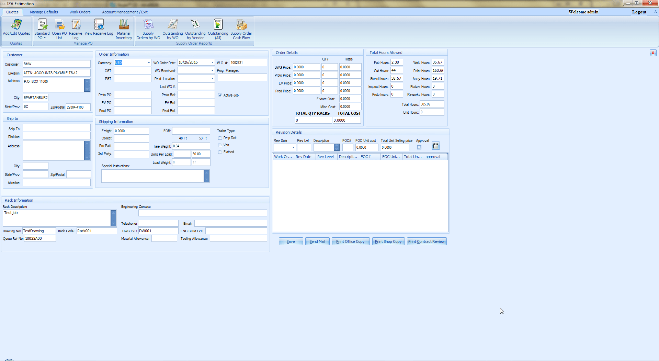Click the Print Office Copy button
Image resolution: width=659 pixels, height=361 pixels.
point(350,241)
